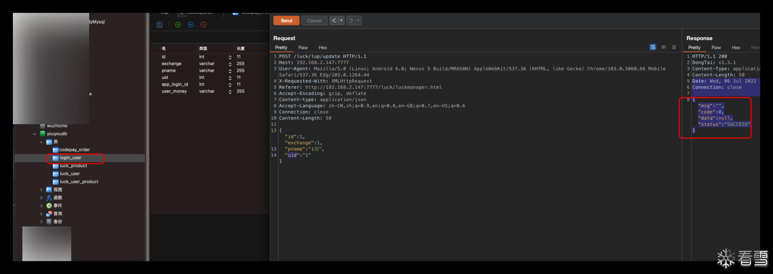The image size is (773, 274).
Task: Click the login_user table icon
Action: [x=56, y=158]
